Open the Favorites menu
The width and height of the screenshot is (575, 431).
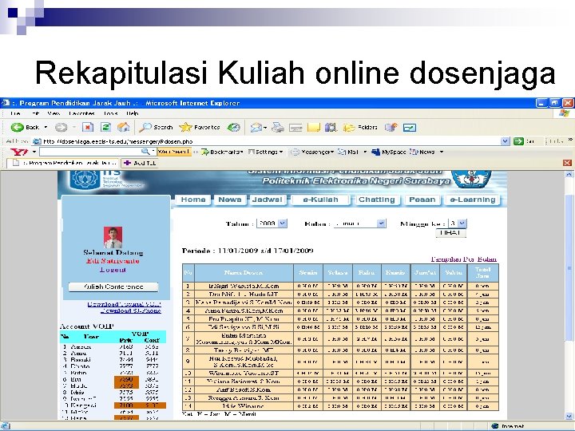pos(81,113)
